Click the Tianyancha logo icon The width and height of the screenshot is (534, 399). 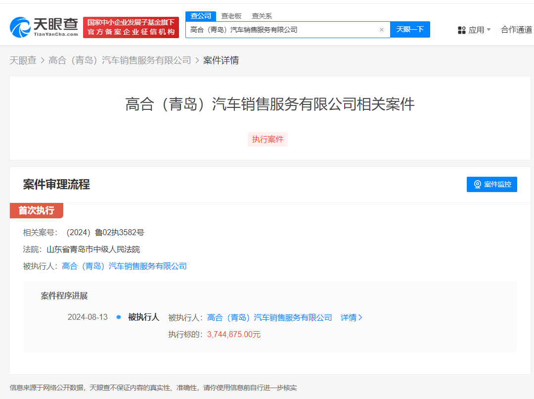click(18, 25)
